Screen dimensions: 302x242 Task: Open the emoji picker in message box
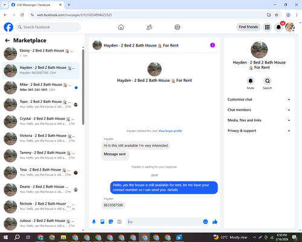tap(205, 222)
